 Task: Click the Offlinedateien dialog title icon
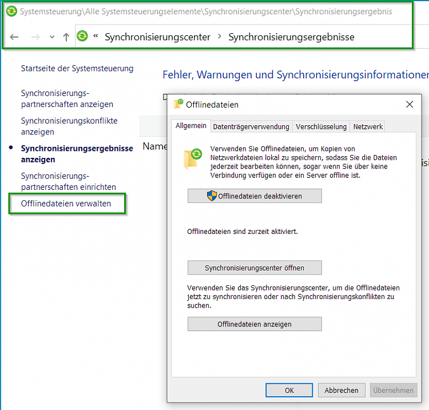click(178, 104)
